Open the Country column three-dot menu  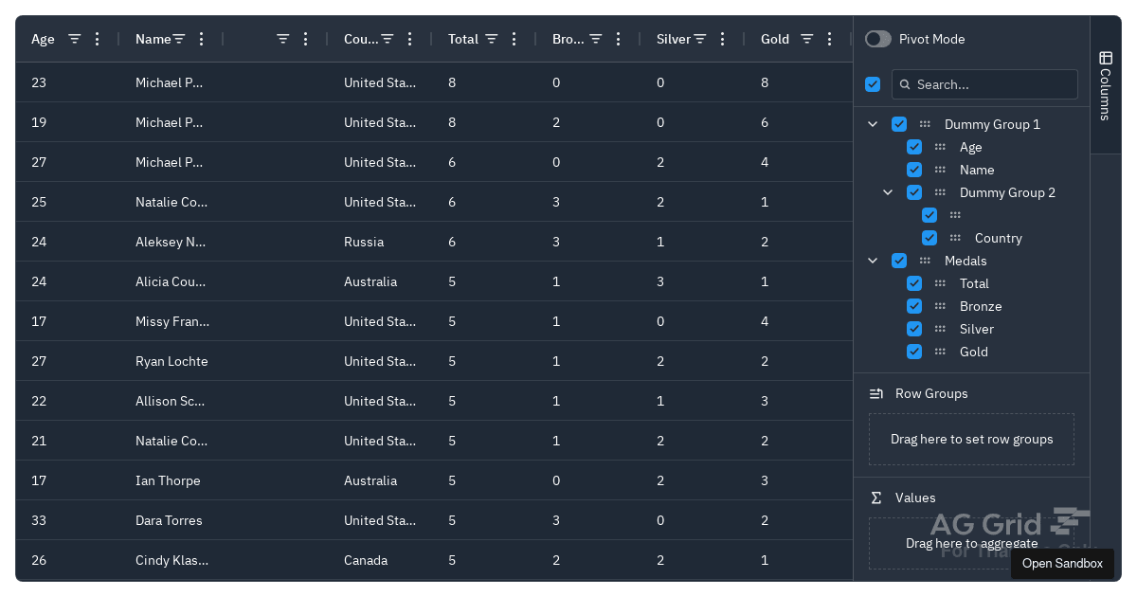coord(409,39)
